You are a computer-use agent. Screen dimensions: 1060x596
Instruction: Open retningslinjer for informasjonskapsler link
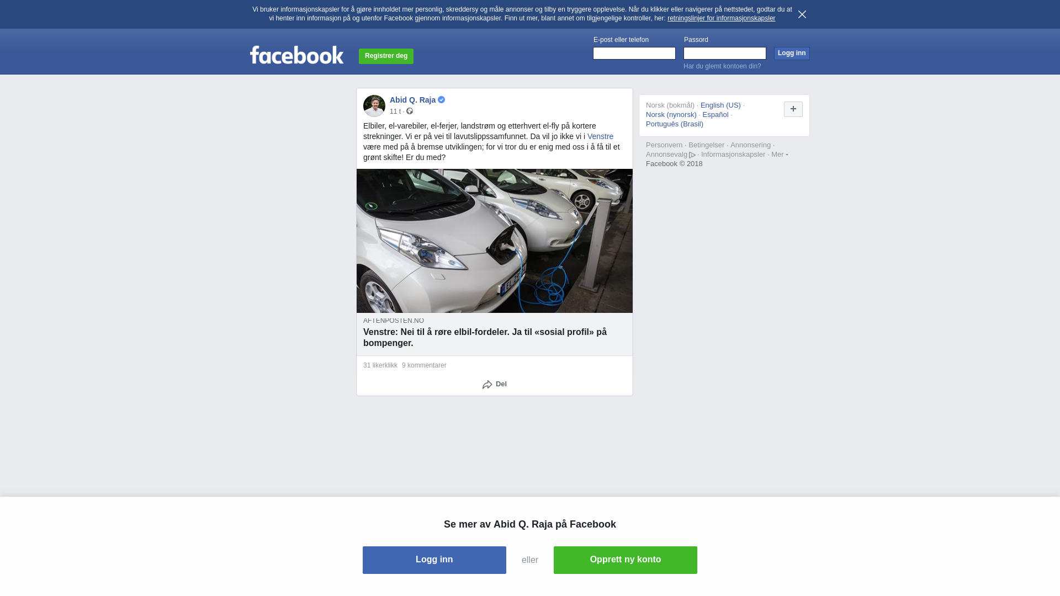tap(721, 18)
